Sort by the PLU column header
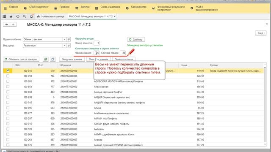Screen dimensions: 271x152 tap(40, 65)
